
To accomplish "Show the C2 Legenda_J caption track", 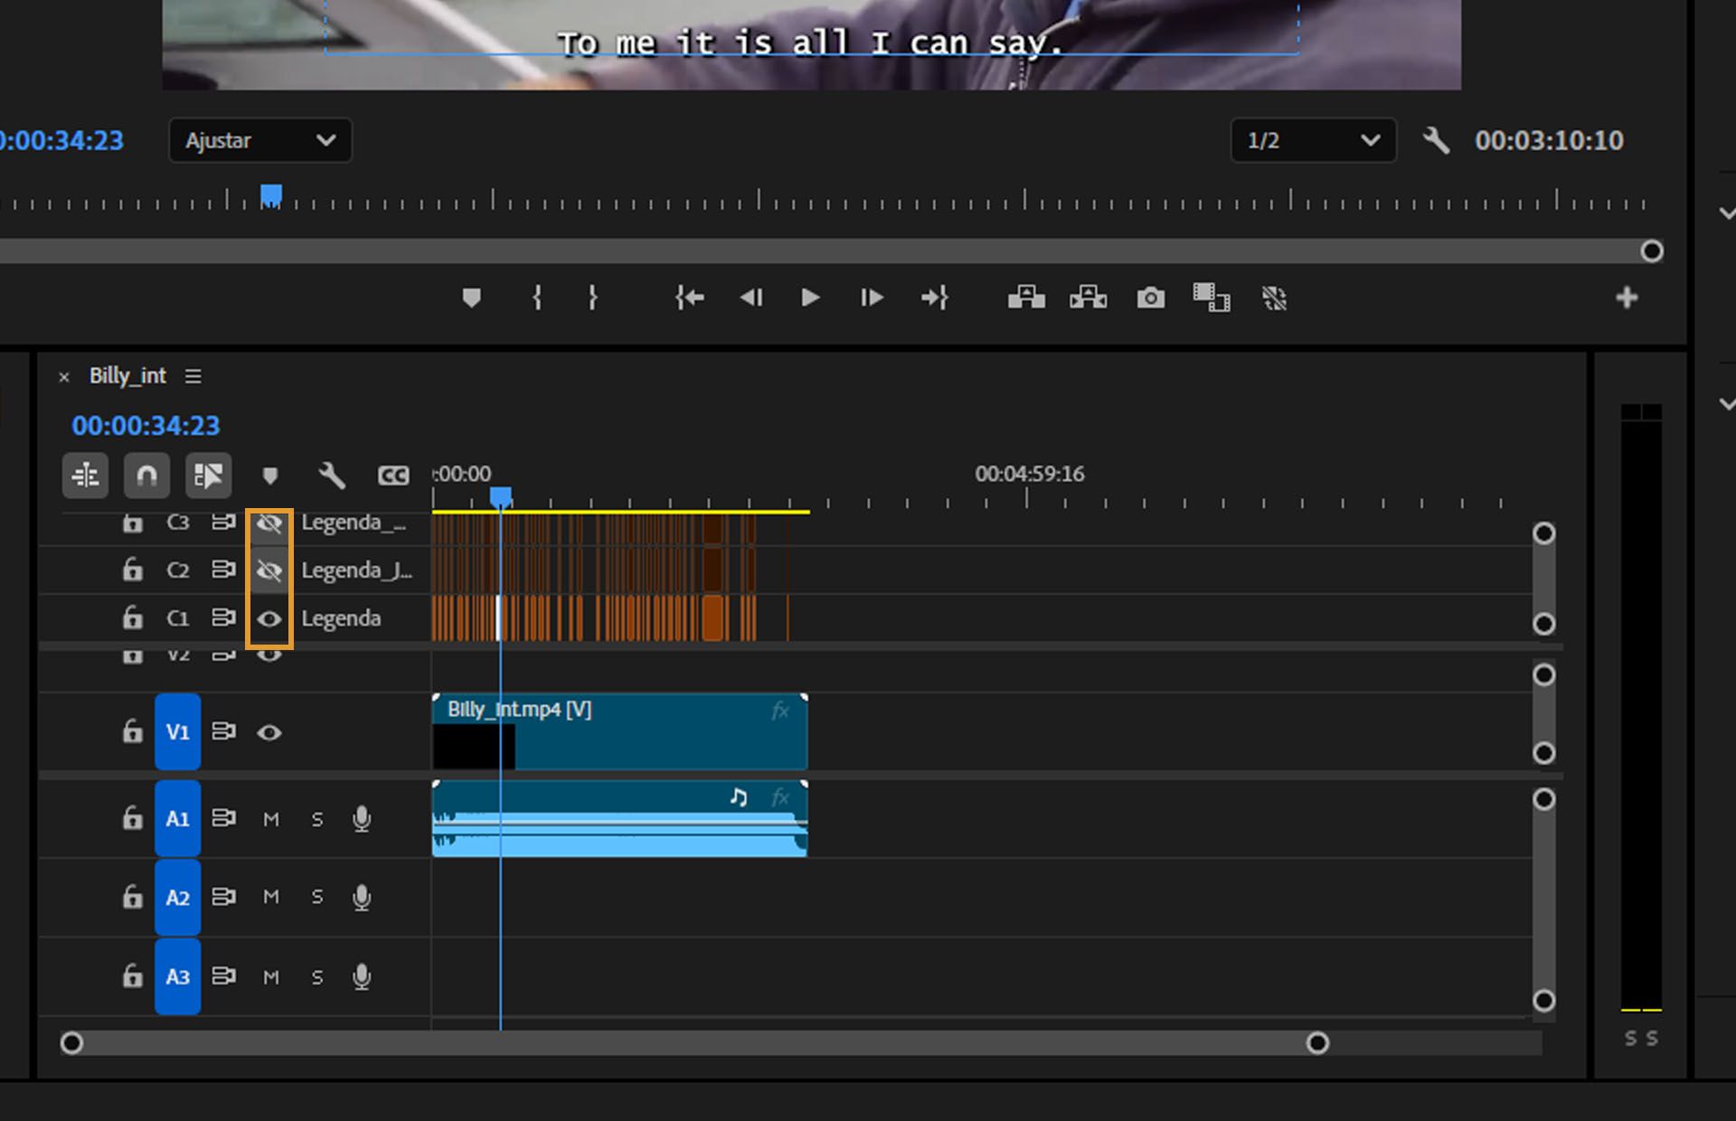I will tap(269, 570).
